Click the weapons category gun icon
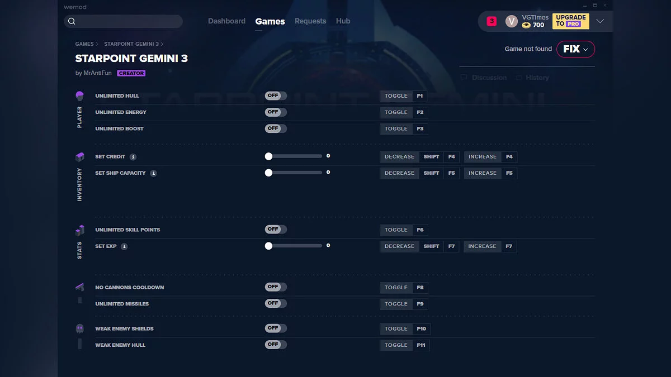671x377 pixels. tap(79, 287)
